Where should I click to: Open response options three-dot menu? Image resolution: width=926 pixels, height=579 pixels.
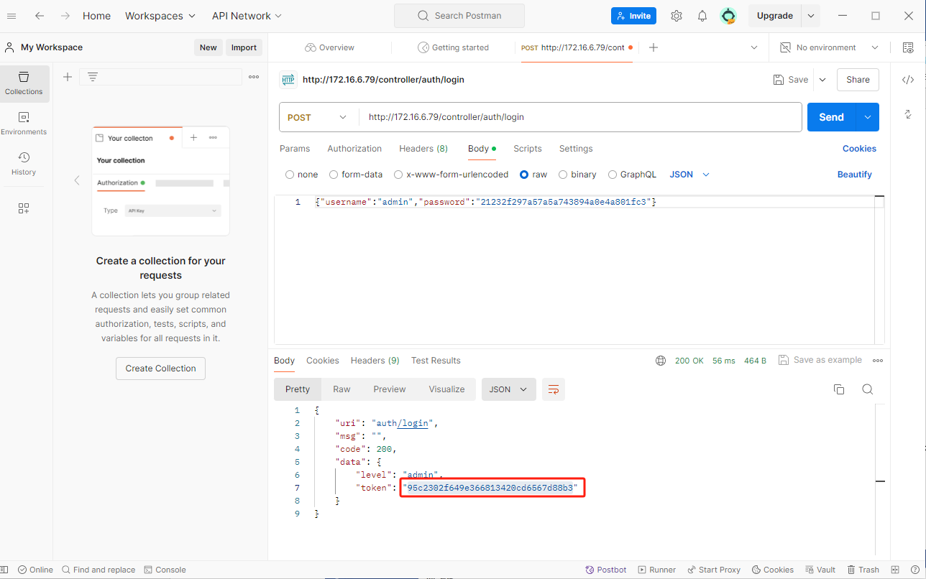point(878,361)
